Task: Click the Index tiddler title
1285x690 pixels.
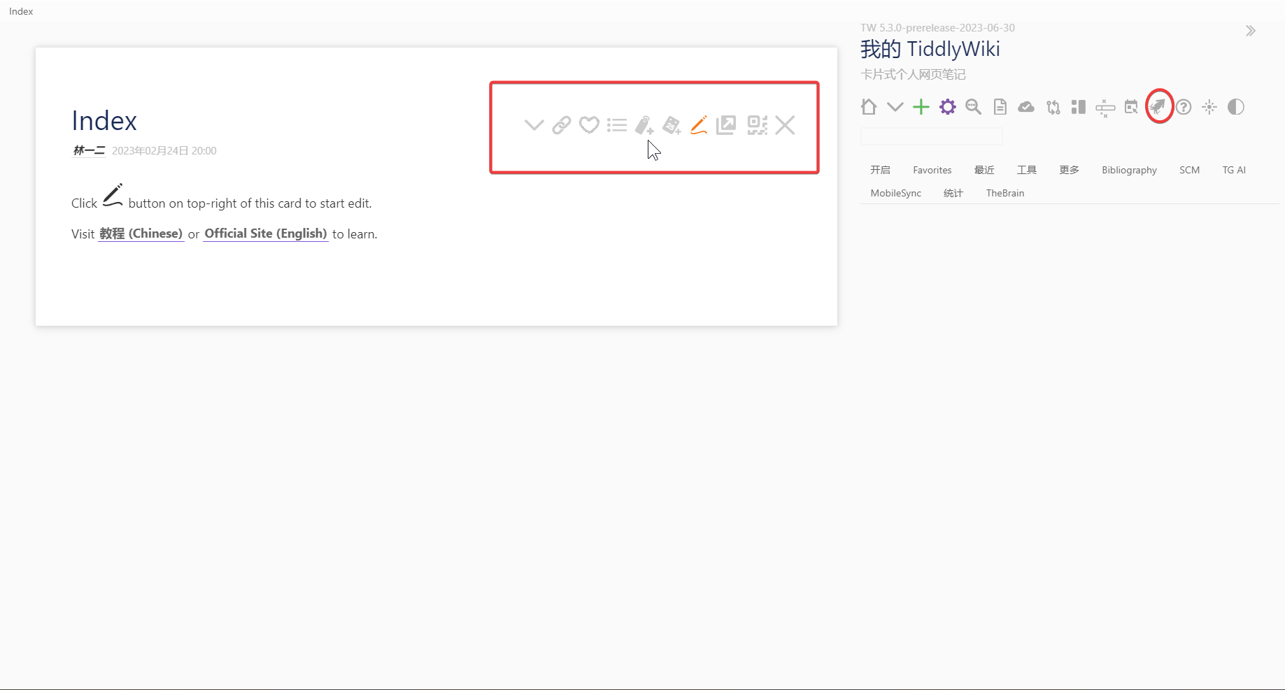Action: pos(104,121)
